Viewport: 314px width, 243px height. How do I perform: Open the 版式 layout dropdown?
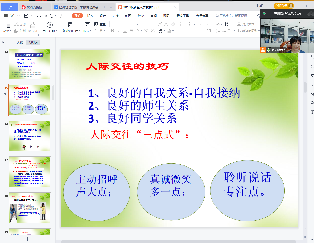tap(87, 31)
